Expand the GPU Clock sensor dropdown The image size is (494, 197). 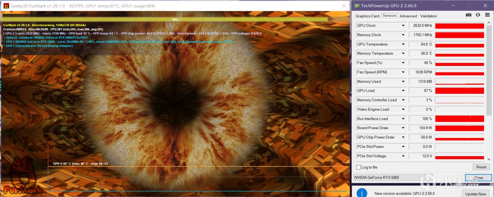coord(403,25)
